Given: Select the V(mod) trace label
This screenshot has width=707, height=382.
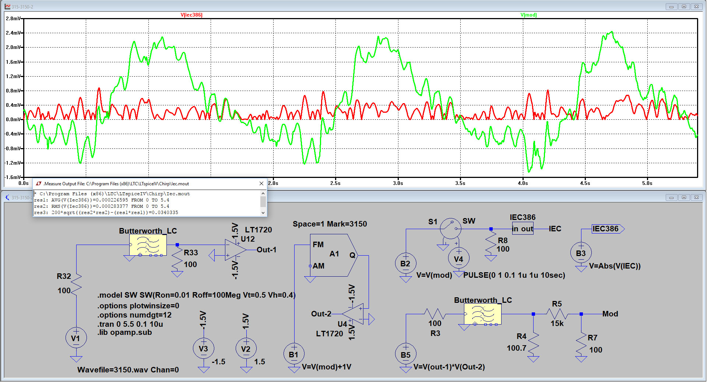Looking at the screenshot, I should pos(528,15).
